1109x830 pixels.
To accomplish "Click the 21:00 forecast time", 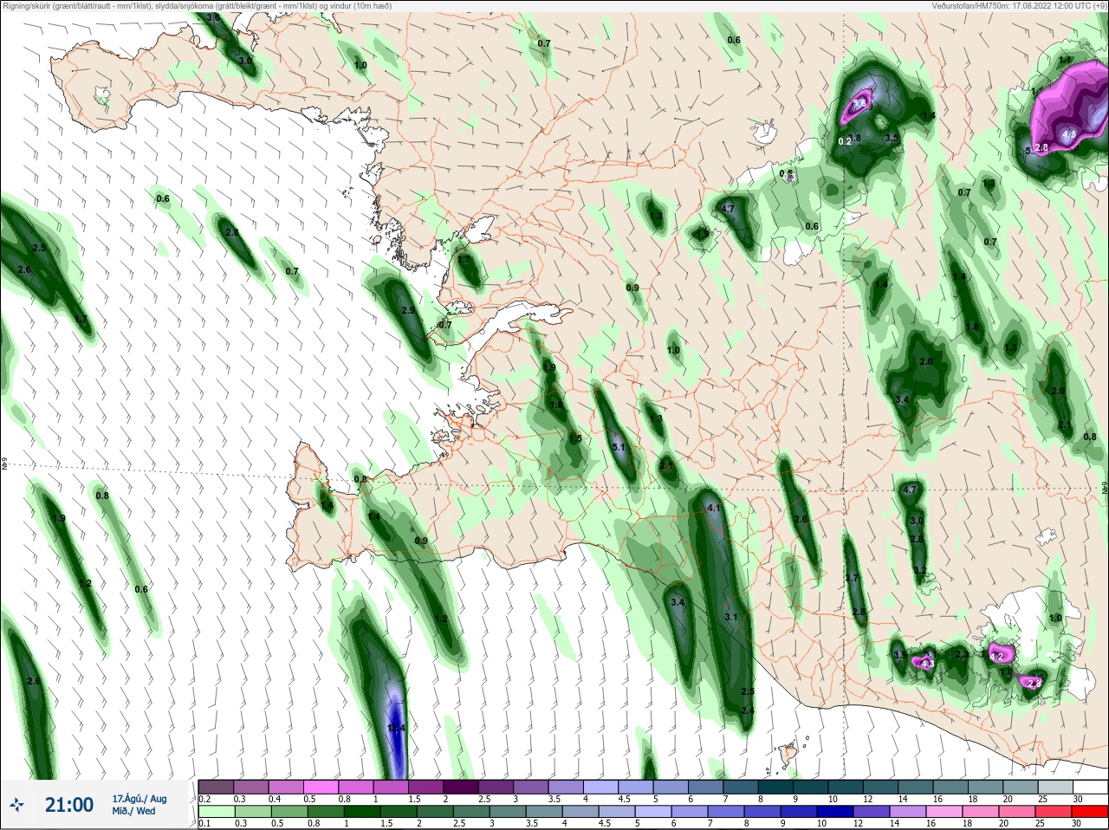I will tap(69, 805).
